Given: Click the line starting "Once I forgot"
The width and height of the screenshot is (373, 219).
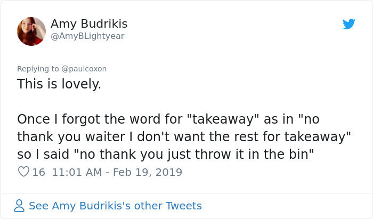Looking at the screenshot, I should [168, 118].
